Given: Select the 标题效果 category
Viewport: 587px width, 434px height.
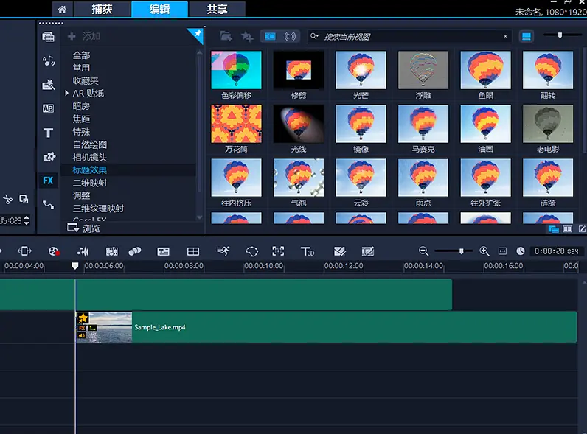Looking at the screenshot, I should (90, 170).
